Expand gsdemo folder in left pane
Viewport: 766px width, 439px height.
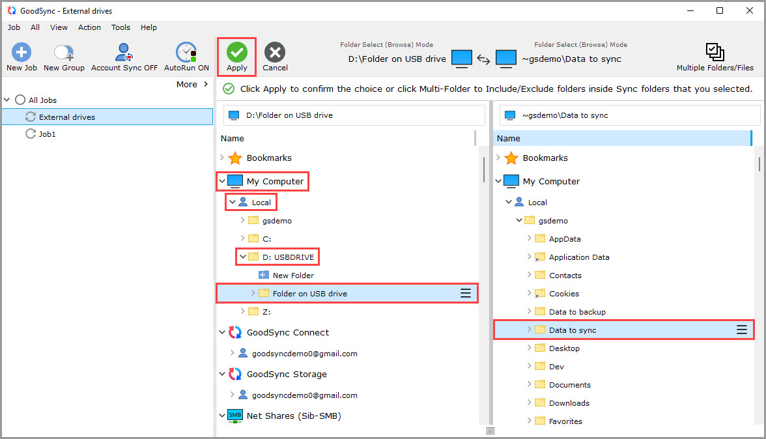(243, 220)
